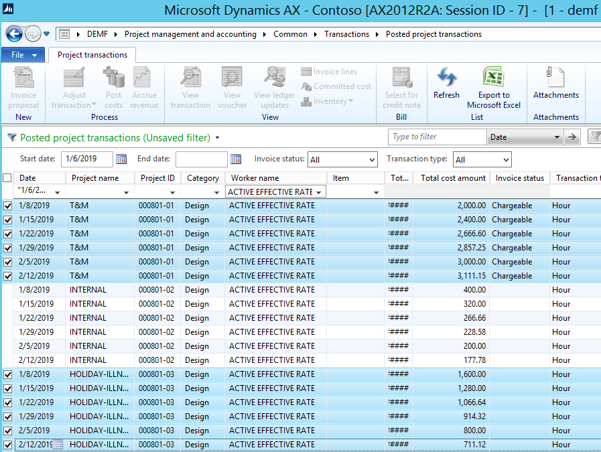Uncheck the 1/8/2019 T&M row checkbox
Screen dimensions: 601x452
coord(7,206)
